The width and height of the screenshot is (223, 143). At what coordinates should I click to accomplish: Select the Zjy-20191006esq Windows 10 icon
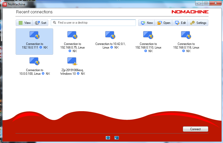[72, 61]
